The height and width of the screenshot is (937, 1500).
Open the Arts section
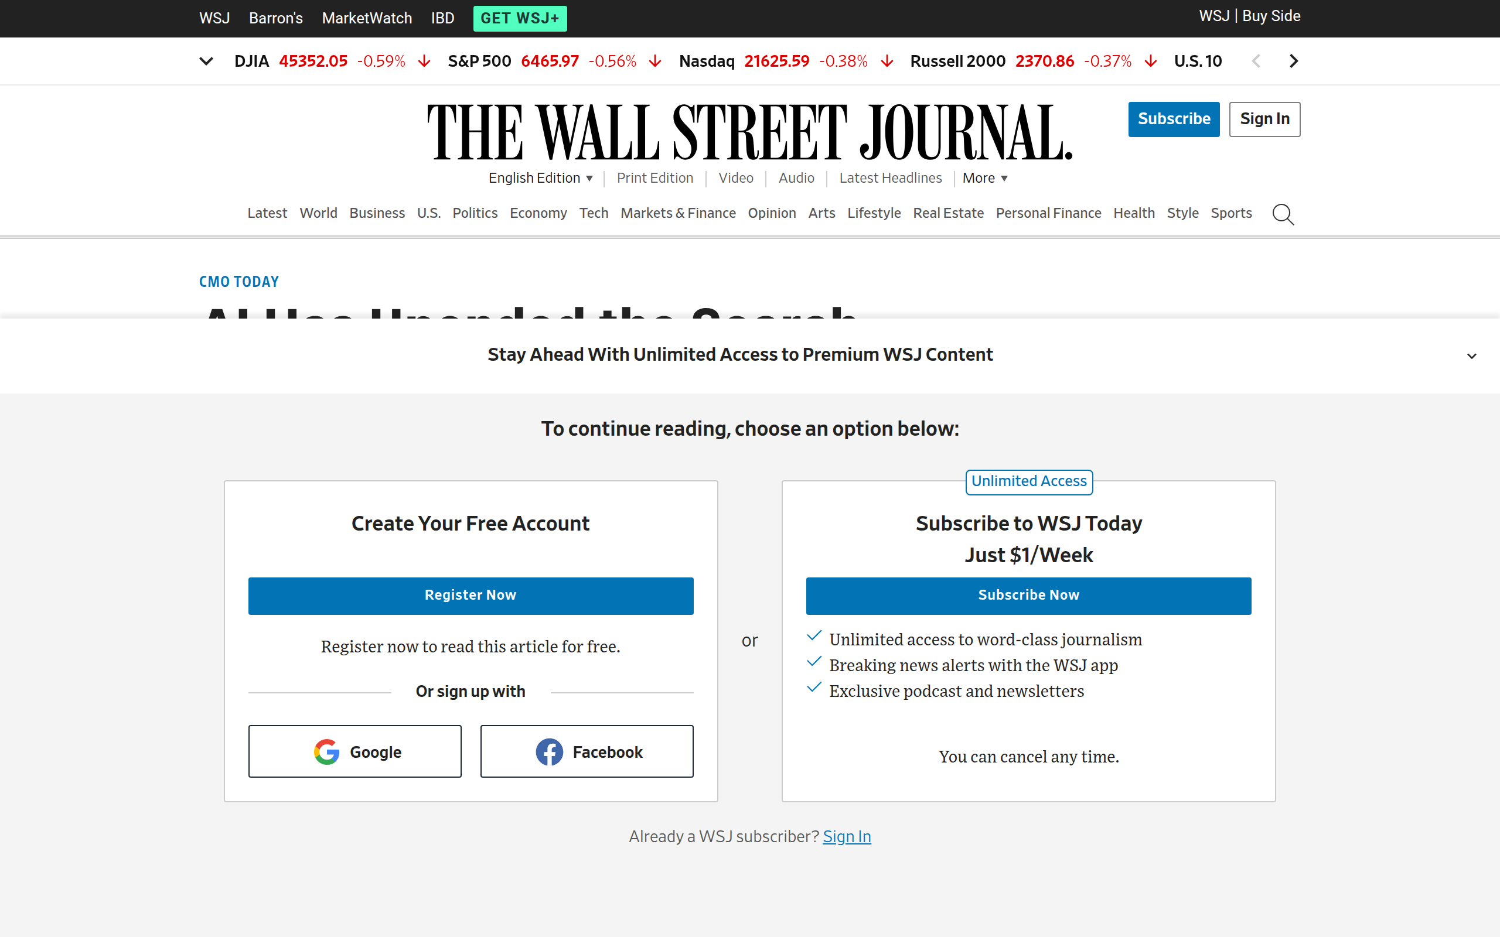point(821,213)
